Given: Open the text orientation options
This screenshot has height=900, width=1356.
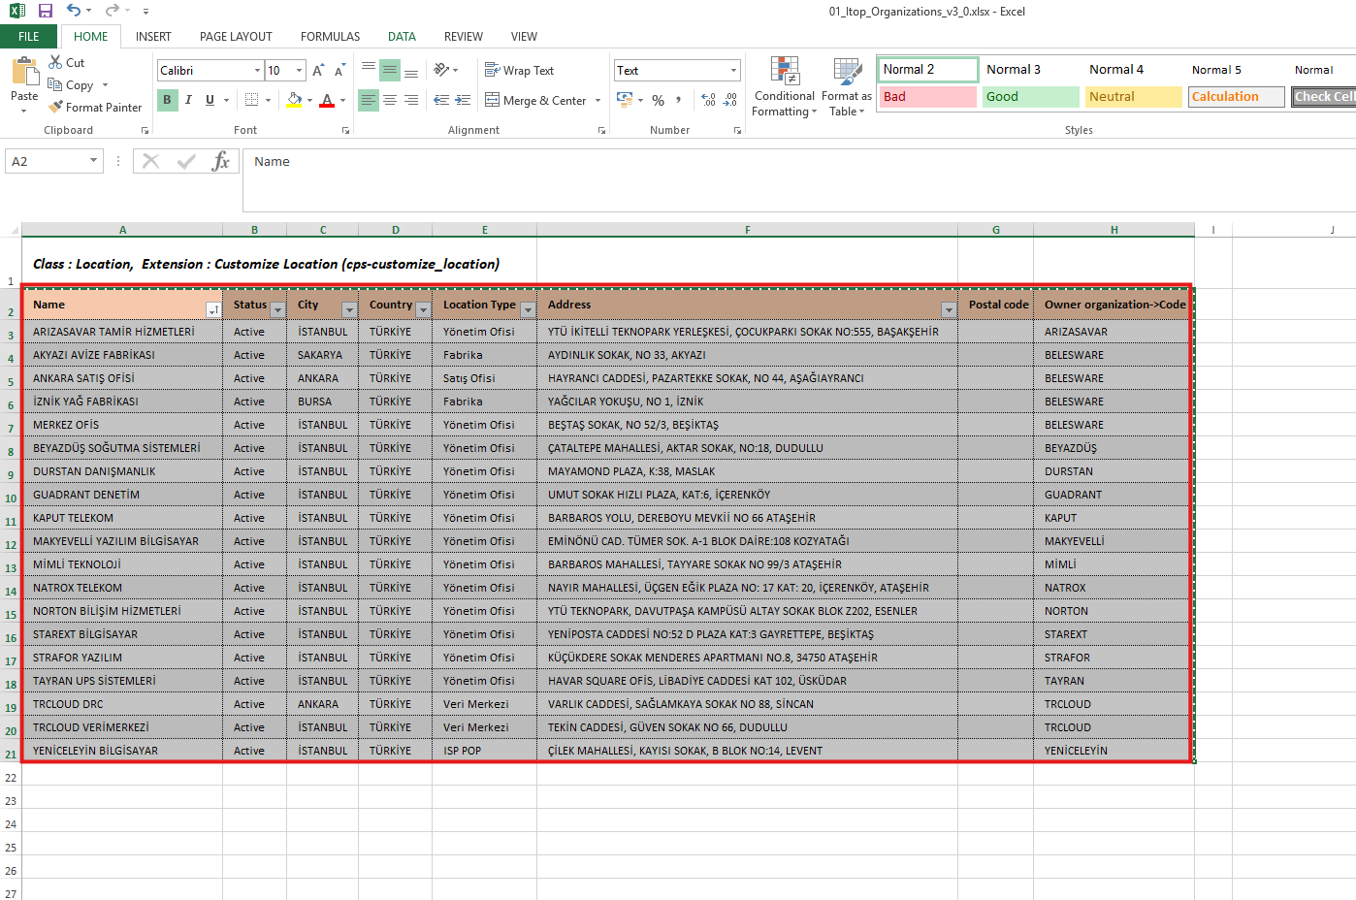Looking at the screenshot, I should click(445, 70).
